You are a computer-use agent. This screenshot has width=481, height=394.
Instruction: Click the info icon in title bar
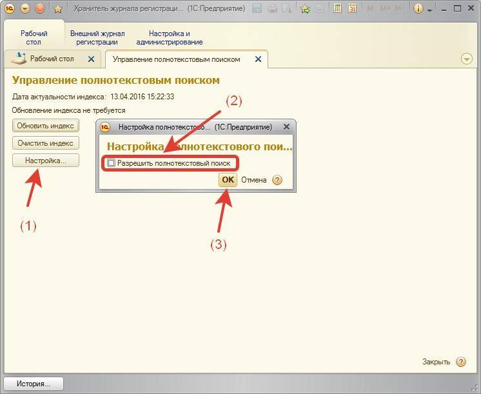tap(418, 9)
